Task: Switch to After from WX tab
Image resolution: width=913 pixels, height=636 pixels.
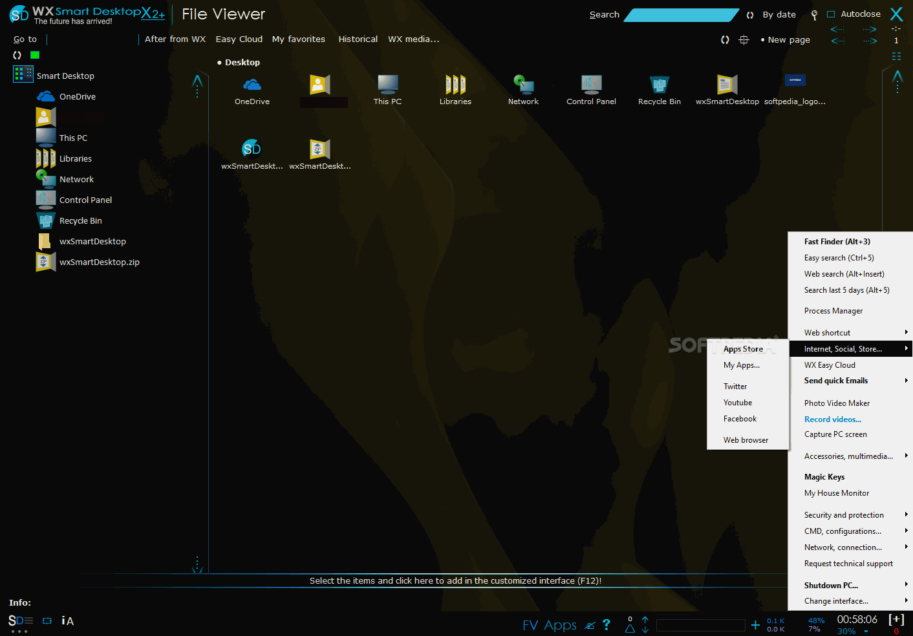Action: pyautogui.click(x=175, y=39)
